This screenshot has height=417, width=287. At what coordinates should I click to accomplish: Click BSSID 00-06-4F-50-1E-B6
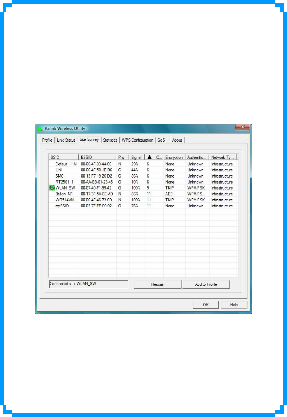[96, 170]
